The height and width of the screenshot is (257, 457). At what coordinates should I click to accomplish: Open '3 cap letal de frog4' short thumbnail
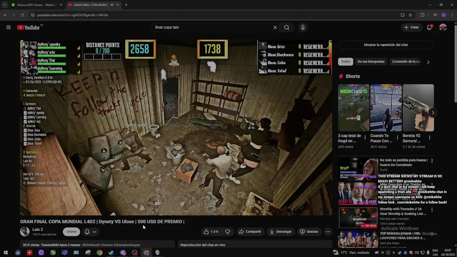354,108
